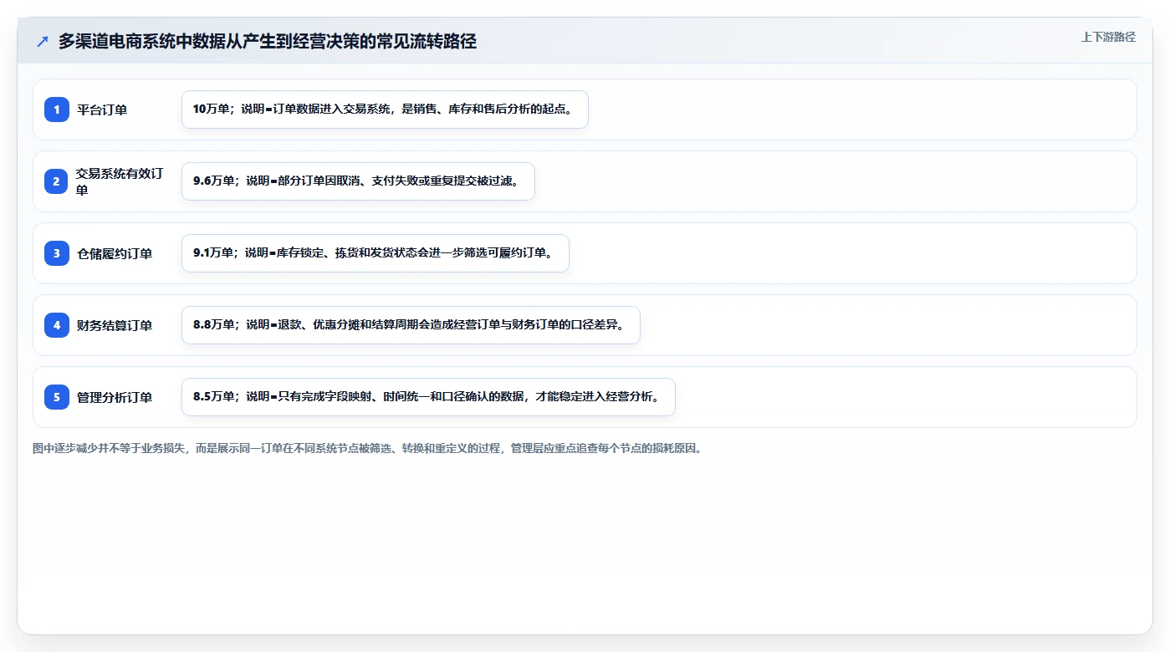The height and width of the screenshot is (652, 1170).
Task: Click the number 2 step badge
Action: click(57, 181)
